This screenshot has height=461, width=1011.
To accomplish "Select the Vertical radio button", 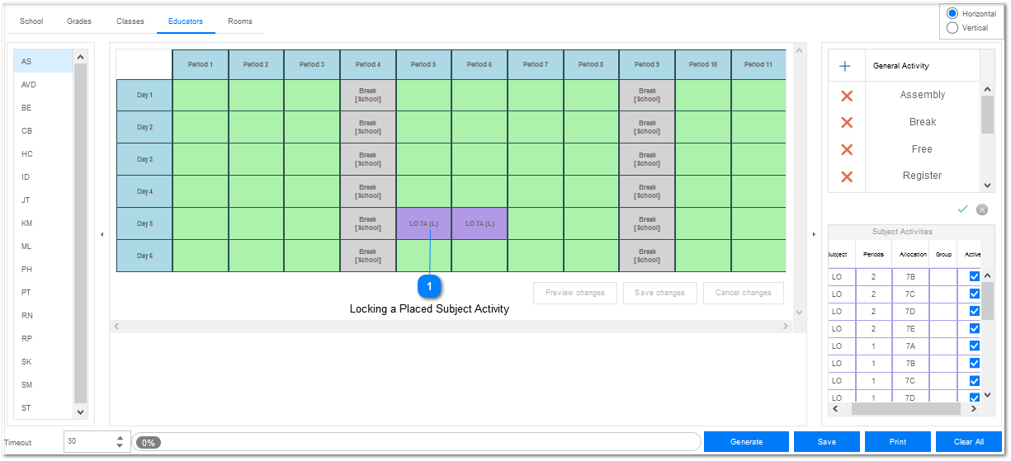I will (952, 28).
